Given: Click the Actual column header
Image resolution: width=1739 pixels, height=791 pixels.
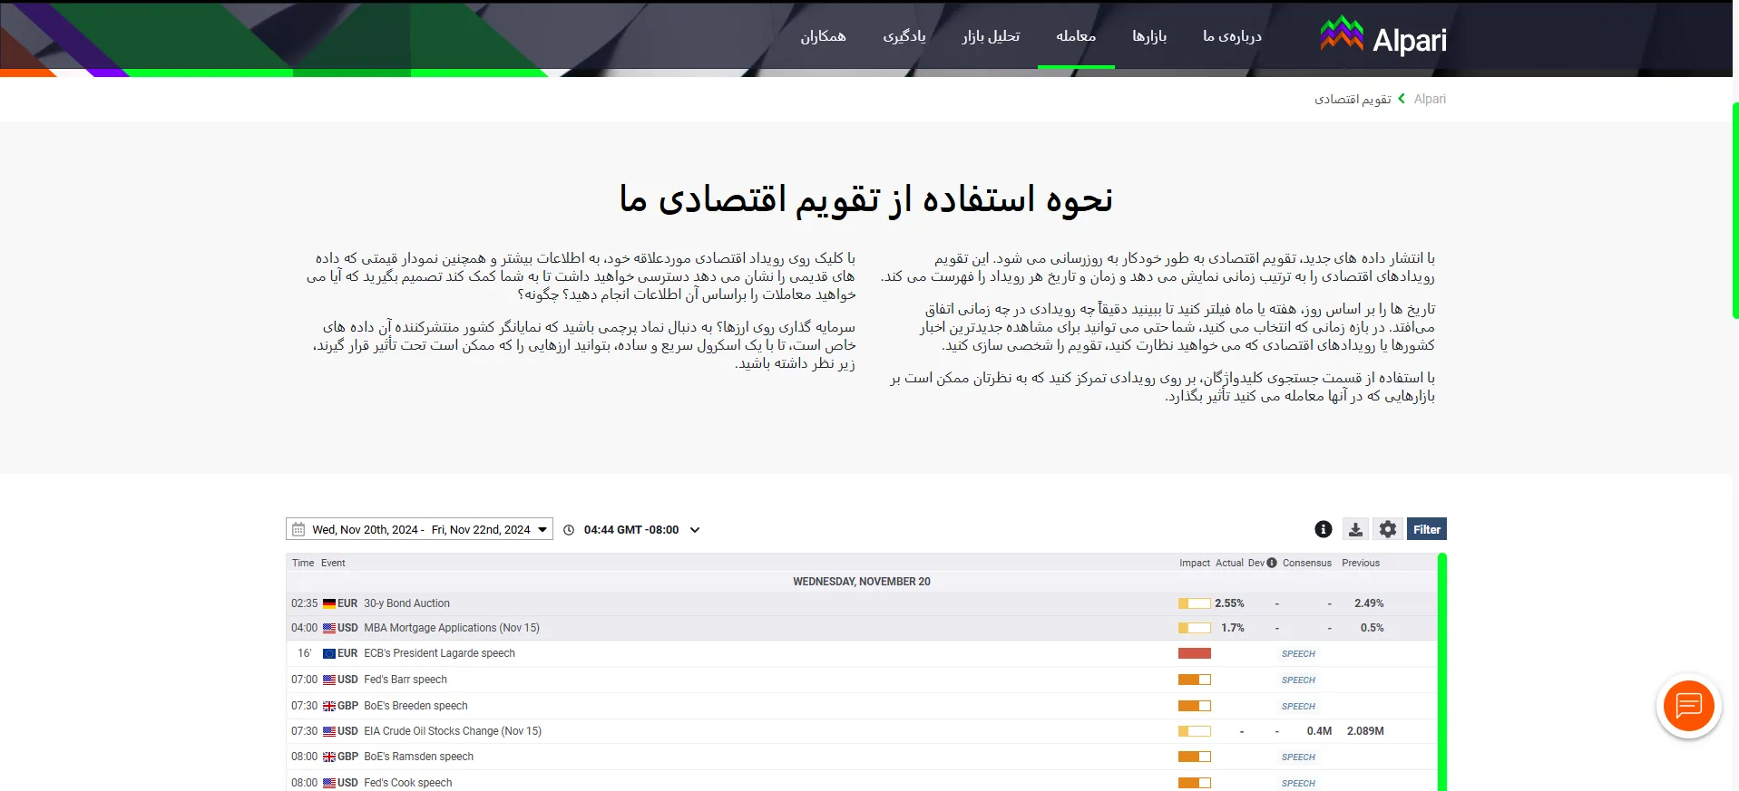Looking at the screenshot, I should click(1229, 563).
